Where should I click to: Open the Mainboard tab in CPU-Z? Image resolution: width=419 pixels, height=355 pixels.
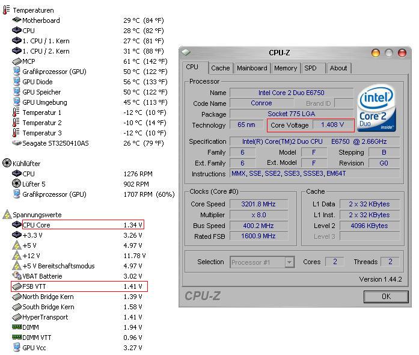pos(252,68)
